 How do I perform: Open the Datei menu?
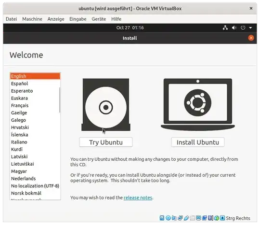tap(11, 19)
